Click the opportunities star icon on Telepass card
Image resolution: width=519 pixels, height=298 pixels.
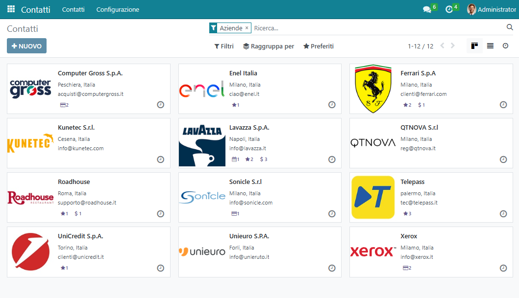pyautogui.click(x=405, y=213)
